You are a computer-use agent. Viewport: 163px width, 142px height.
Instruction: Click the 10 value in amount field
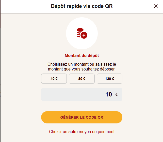[x=109, y=94]
